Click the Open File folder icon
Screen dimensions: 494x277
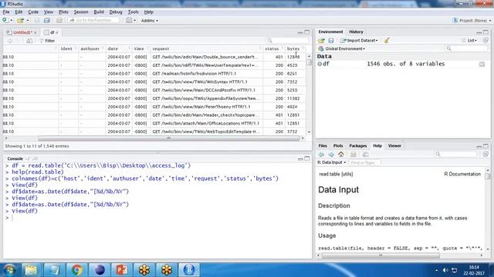point(20,20)
